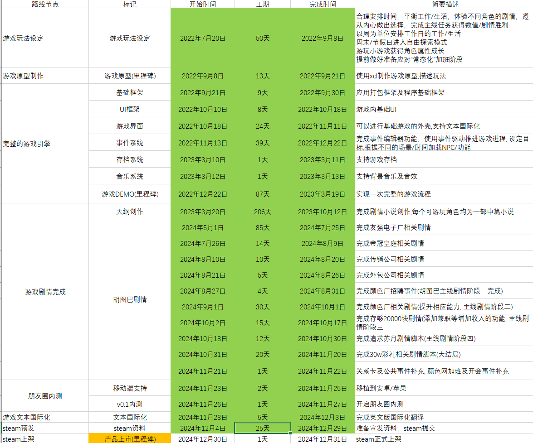Viewport: 533px width, 443px height.
Task: Select the "移动端支持" cell
Action: [130, 388]
